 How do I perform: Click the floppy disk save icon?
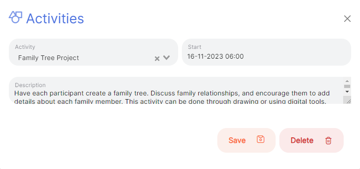tap(261, 139)
